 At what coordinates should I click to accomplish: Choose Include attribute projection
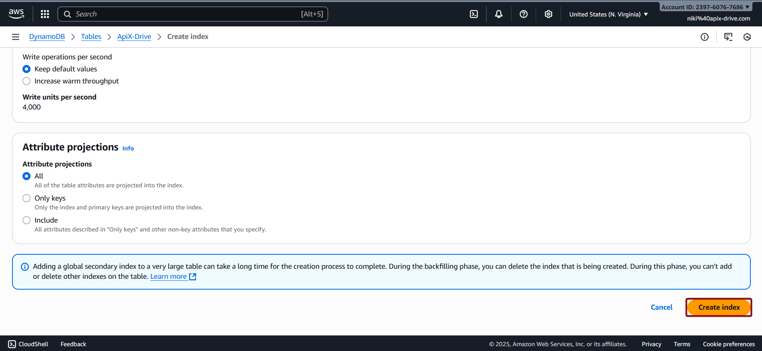[26, 220]
